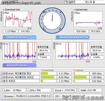Click the OS Microsoft Windows XP box

point(78,96)
